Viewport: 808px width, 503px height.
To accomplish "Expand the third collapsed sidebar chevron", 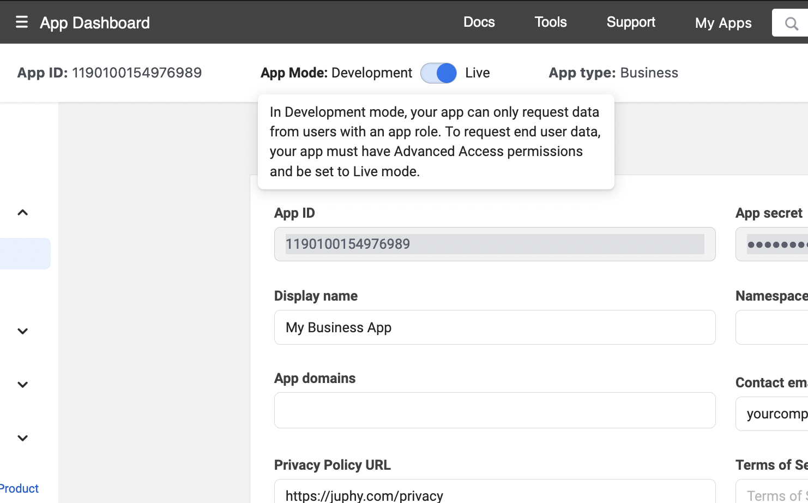I will [22, 438].
